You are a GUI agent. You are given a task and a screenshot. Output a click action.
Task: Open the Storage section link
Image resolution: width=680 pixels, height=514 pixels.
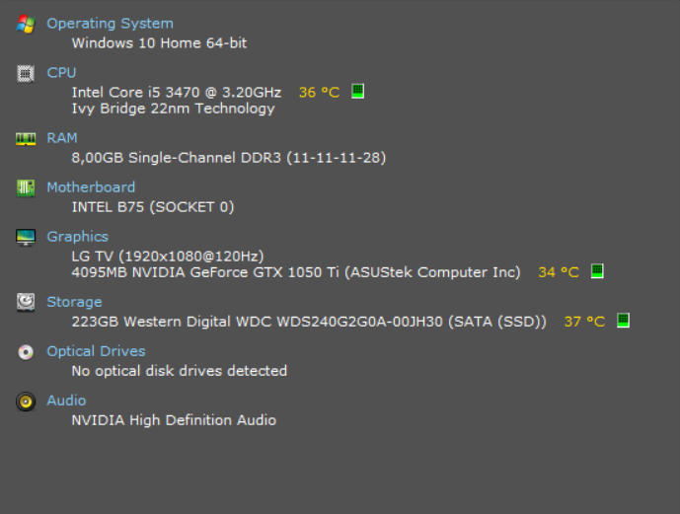tap(75, 302)
